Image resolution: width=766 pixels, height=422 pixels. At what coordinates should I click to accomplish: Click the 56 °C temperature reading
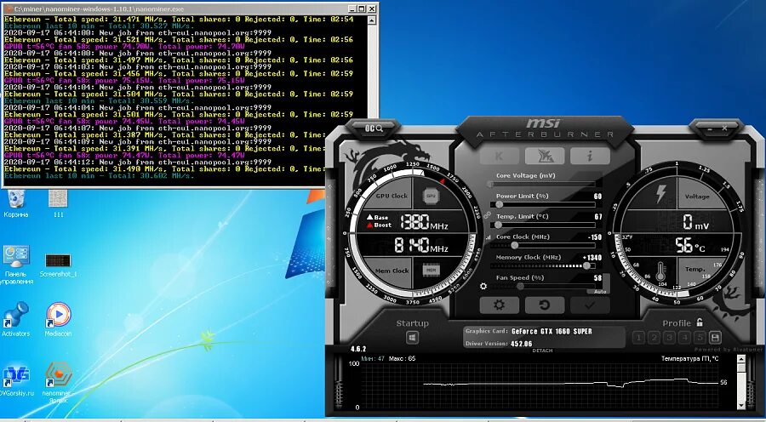click(689, 246)
